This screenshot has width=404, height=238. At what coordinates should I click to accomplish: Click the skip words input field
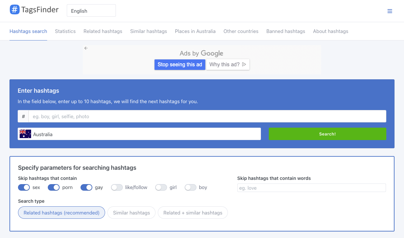312,188
